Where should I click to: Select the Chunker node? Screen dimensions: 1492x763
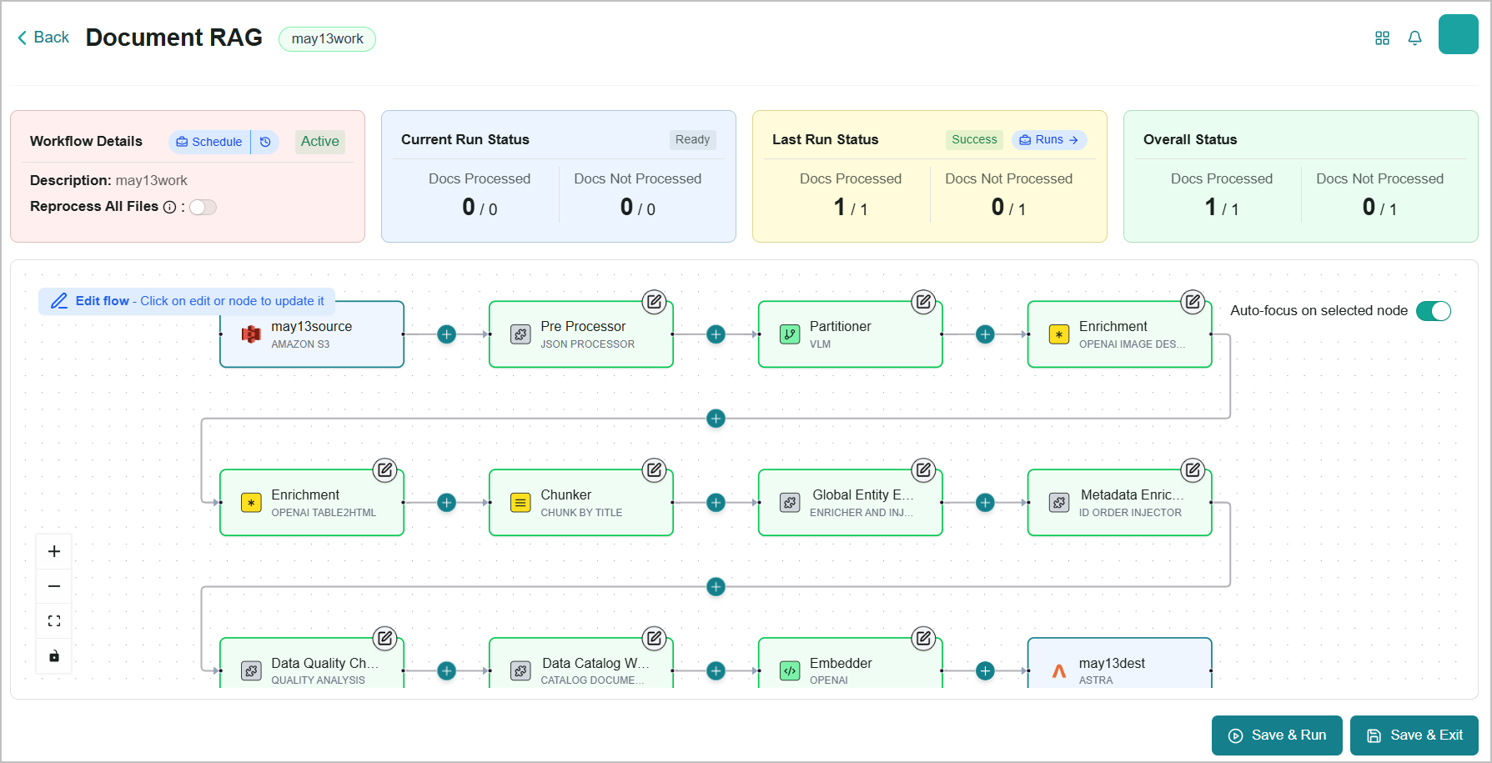[x=581, y=503]
